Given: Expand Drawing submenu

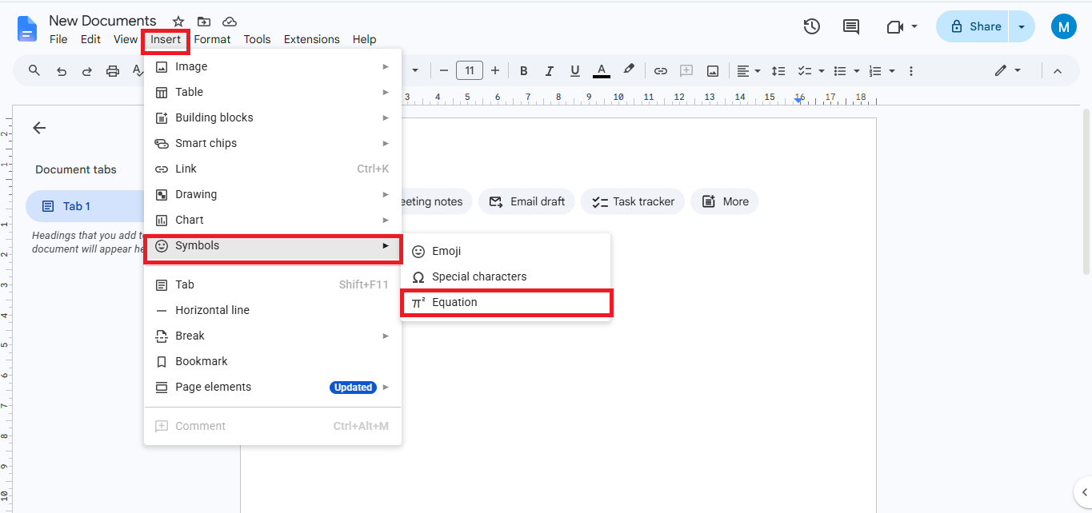Looking at the screenshot, I should coord(273,194).
